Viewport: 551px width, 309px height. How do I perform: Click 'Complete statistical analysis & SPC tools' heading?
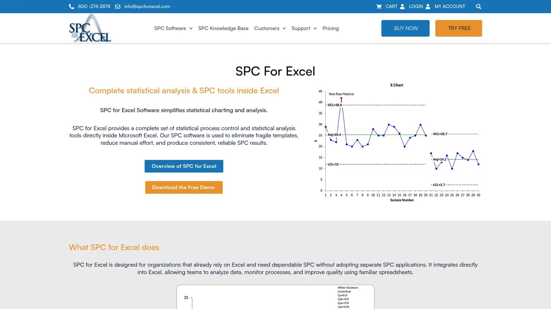[184, 91]
